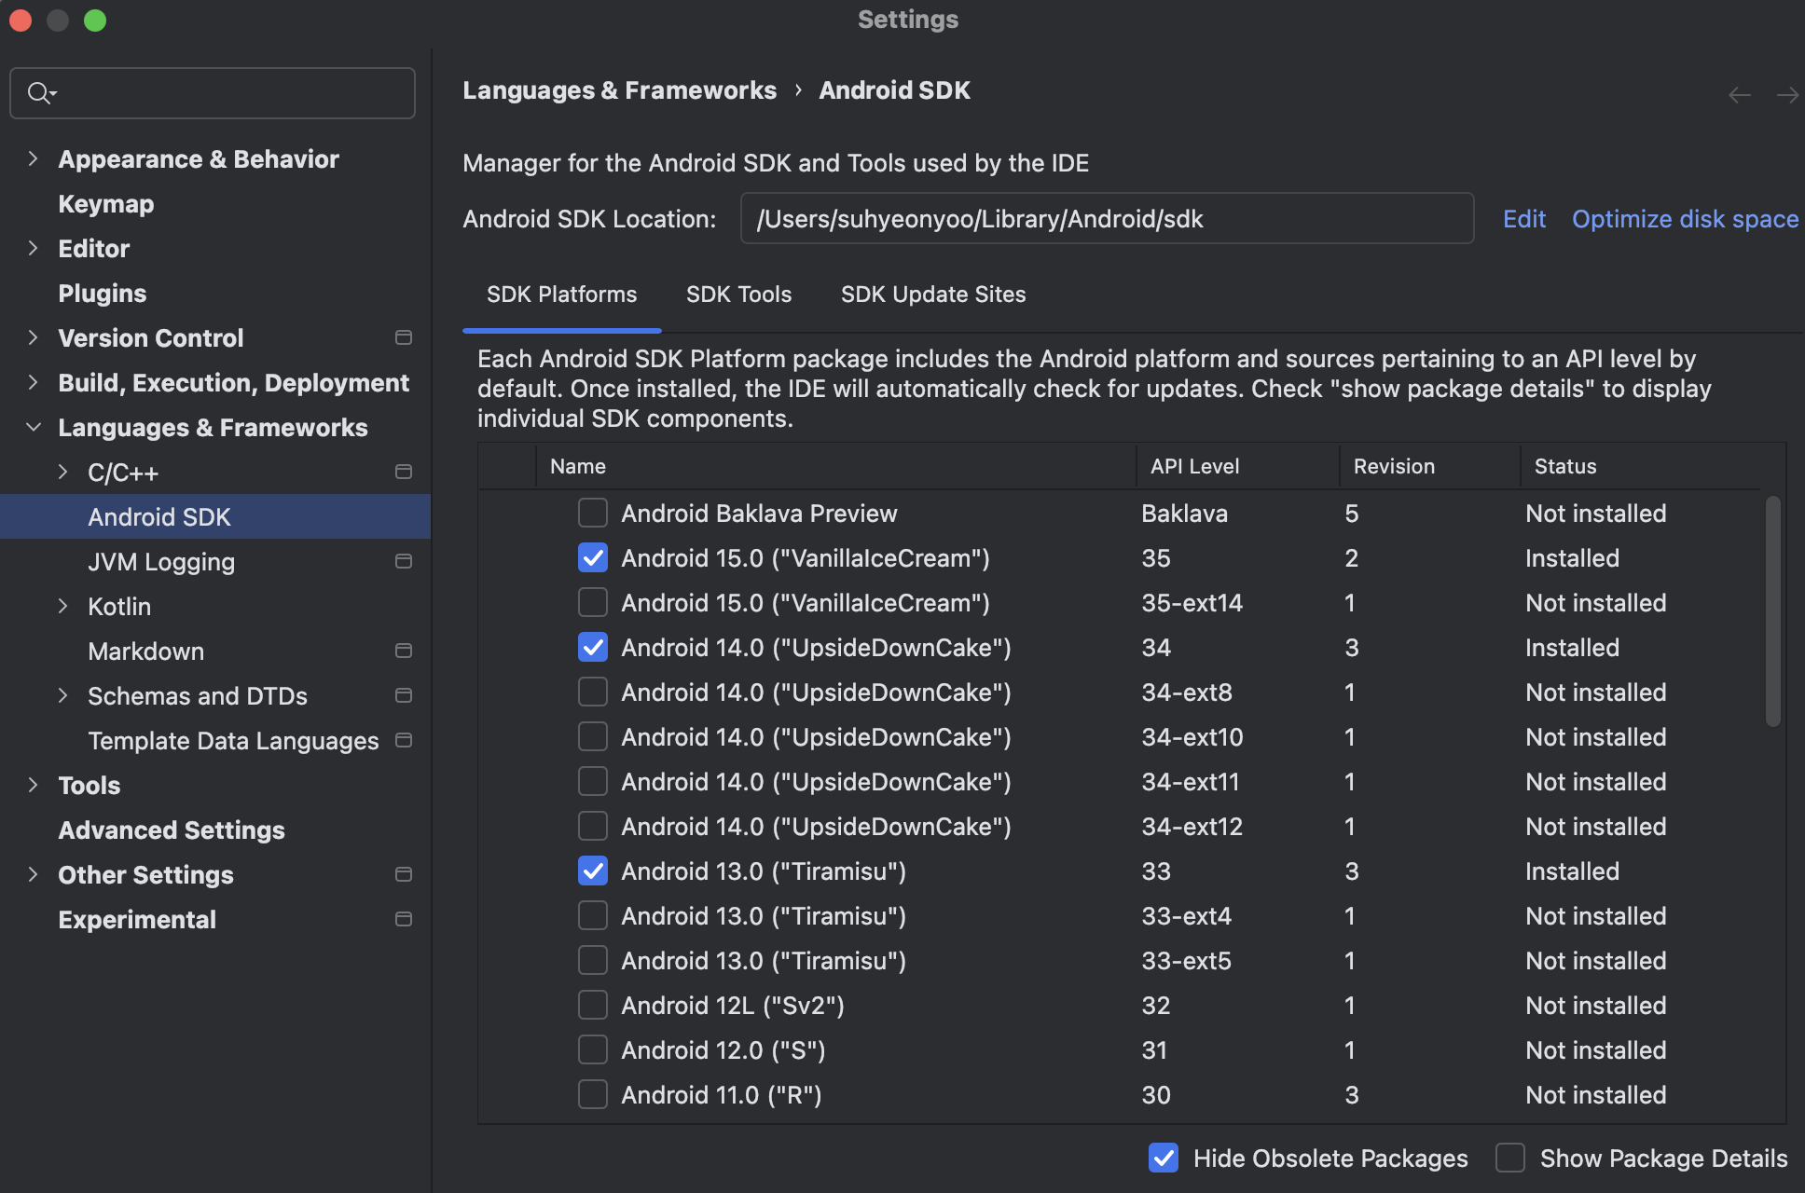
Task: Click project-level icon beside JVM Logging
Action: coord(404,561)
